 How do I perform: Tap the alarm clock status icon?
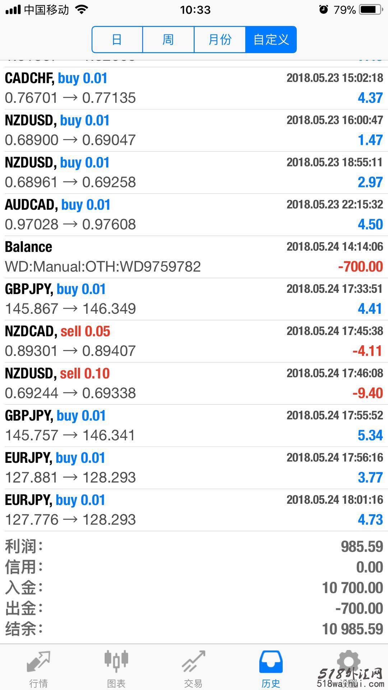tap(323, 10)
